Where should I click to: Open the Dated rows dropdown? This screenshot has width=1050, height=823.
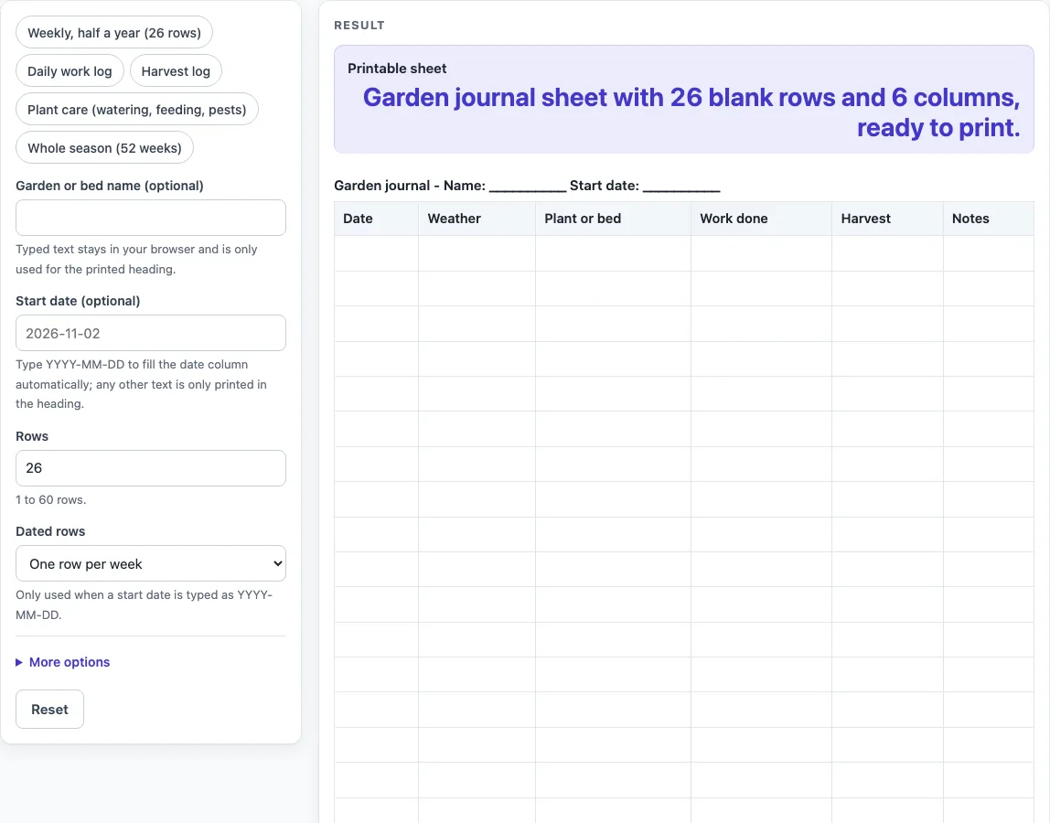[x=151, y=564]
